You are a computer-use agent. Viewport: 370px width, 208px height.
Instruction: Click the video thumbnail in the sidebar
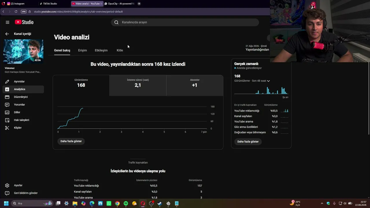click(23, 51)
